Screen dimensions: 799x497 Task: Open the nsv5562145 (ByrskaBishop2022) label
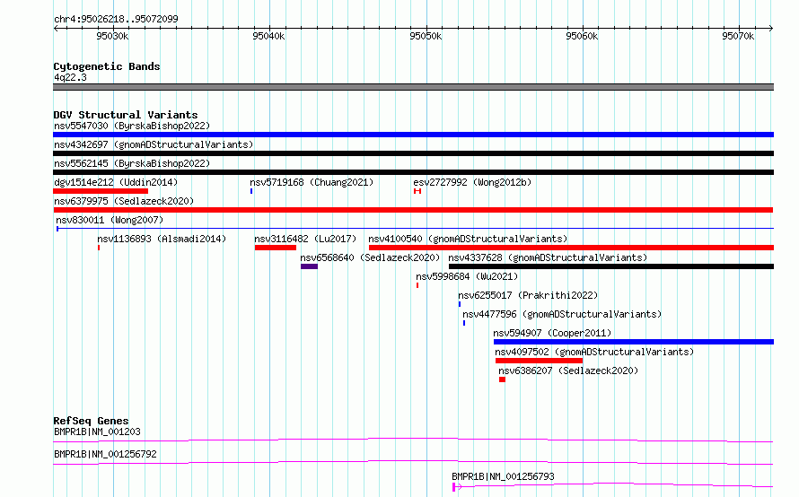tap(132, 163)
